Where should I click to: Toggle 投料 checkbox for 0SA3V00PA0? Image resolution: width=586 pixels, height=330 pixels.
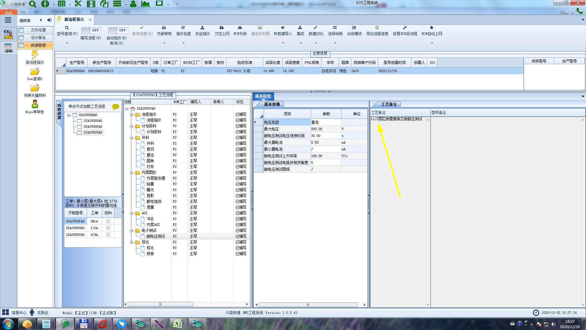click(x=108, y=221)
